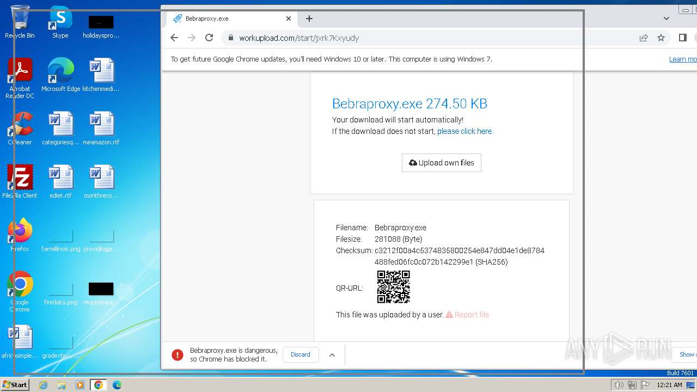Launch Skype from the desktop
697x392 pixels.
click(x=60, y=22)
